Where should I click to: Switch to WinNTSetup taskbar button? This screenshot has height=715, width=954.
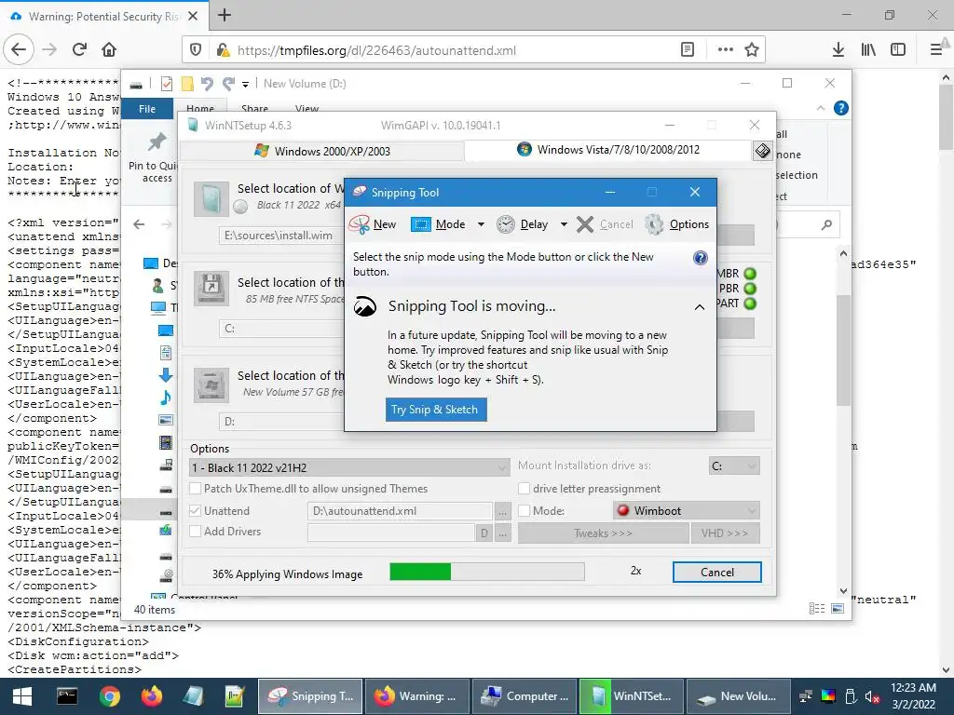coord(631,696)
